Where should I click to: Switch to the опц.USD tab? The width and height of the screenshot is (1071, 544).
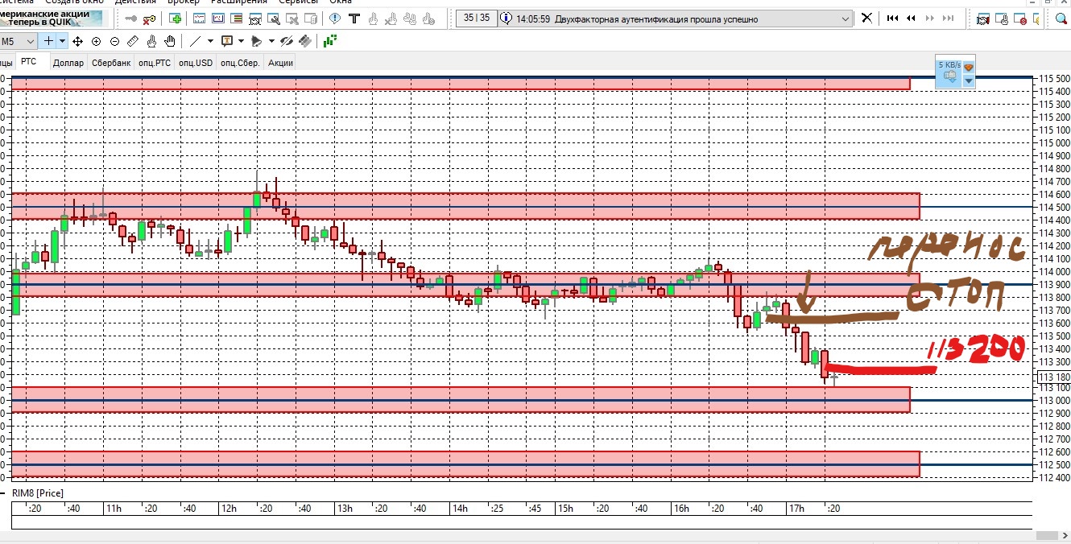click(196, 63)
